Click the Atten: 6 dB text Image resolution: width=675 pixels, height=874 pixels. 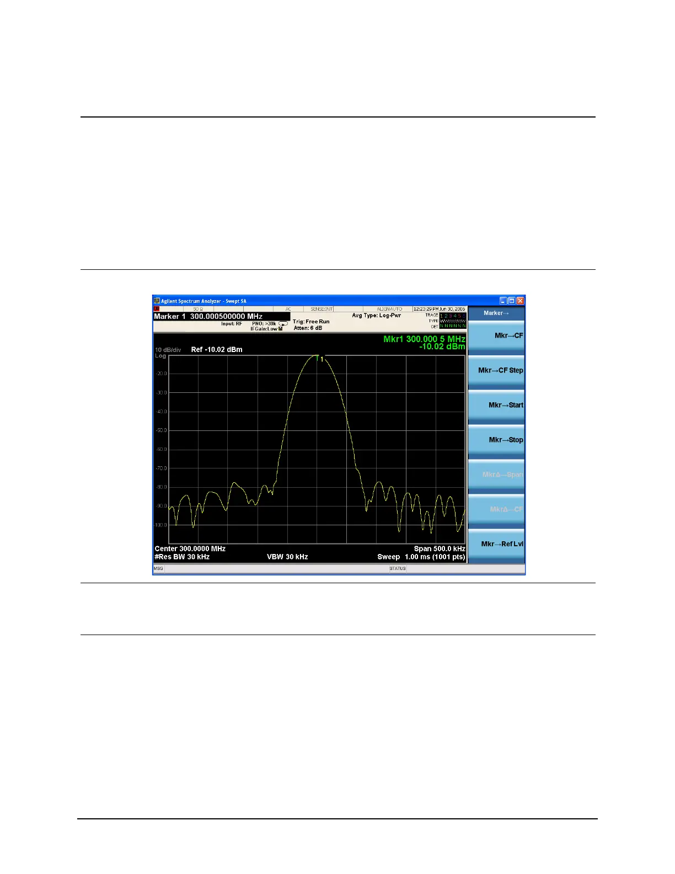tap(308, 328)
